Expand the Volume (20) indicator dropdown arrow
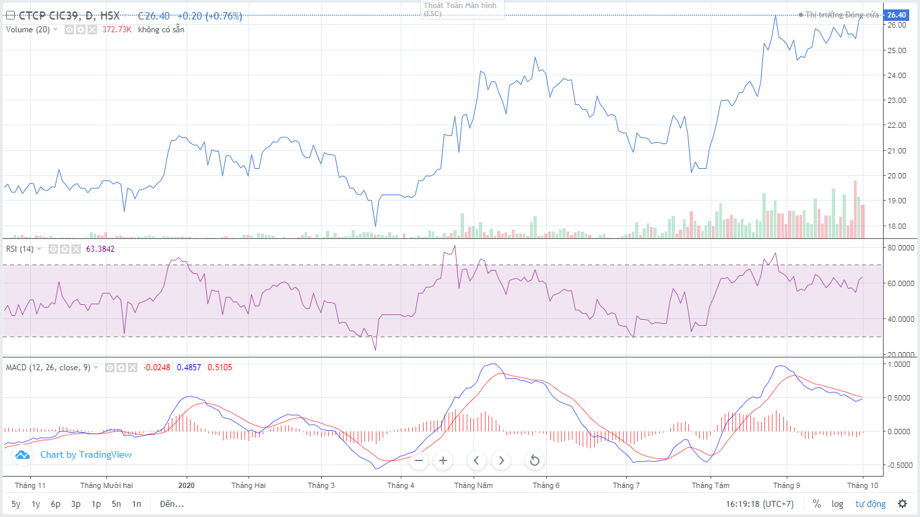Image resolution: width=920 pixels, height=517 pixels. pyautogui.click(x=56, y=30)
